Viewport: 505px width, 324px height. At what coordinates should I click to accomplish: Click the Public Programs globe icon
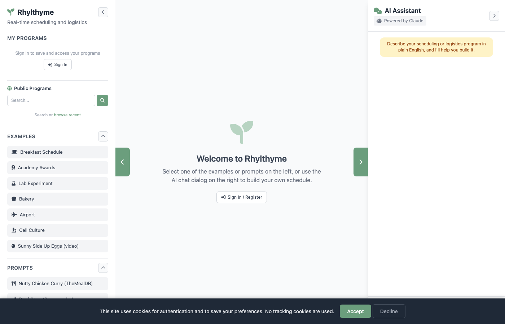[9, 88]
